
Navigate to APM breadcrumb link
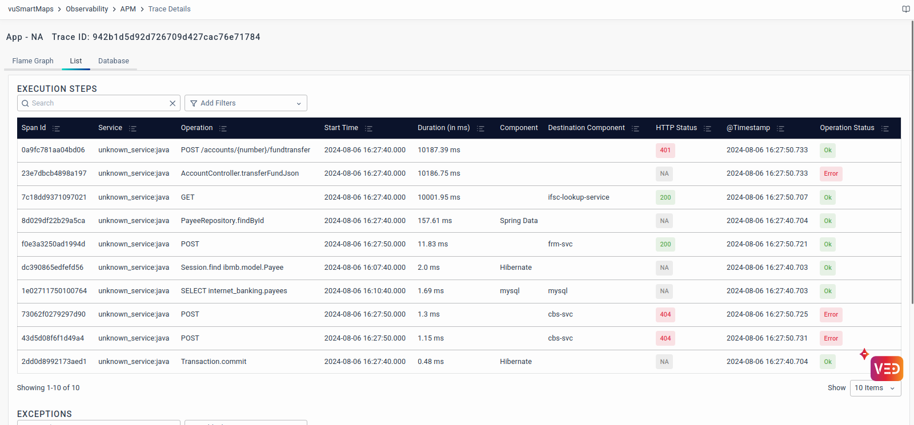pos(128,9)
